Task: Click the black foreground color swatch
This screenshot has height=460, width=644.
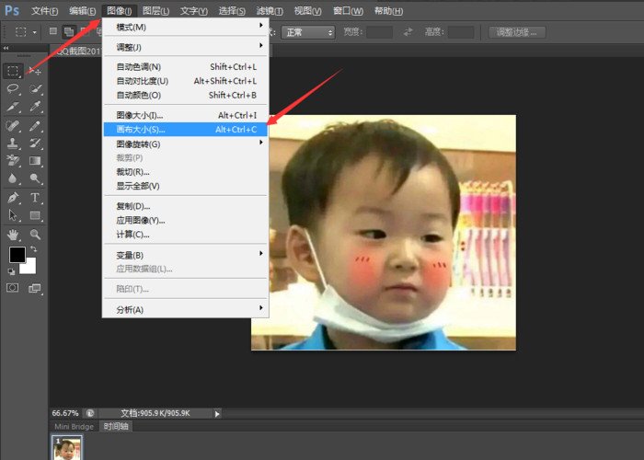Action: coord(17,255)
